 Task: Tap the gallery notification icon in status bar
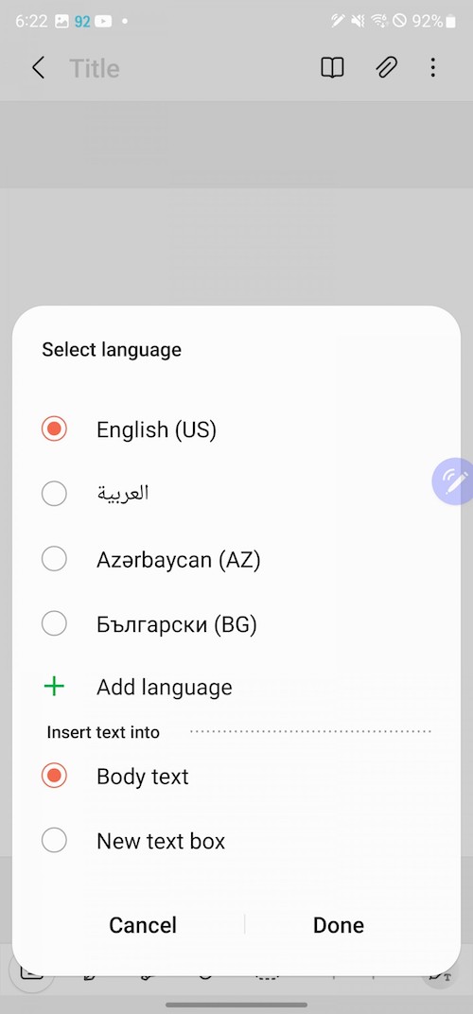(x=62, y=22)
